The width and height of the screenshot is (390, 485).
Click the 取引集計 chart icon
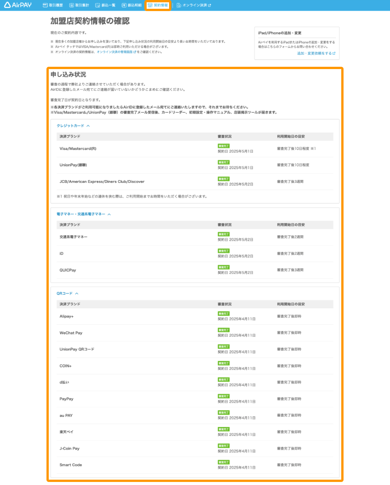(x=71, y=5)
